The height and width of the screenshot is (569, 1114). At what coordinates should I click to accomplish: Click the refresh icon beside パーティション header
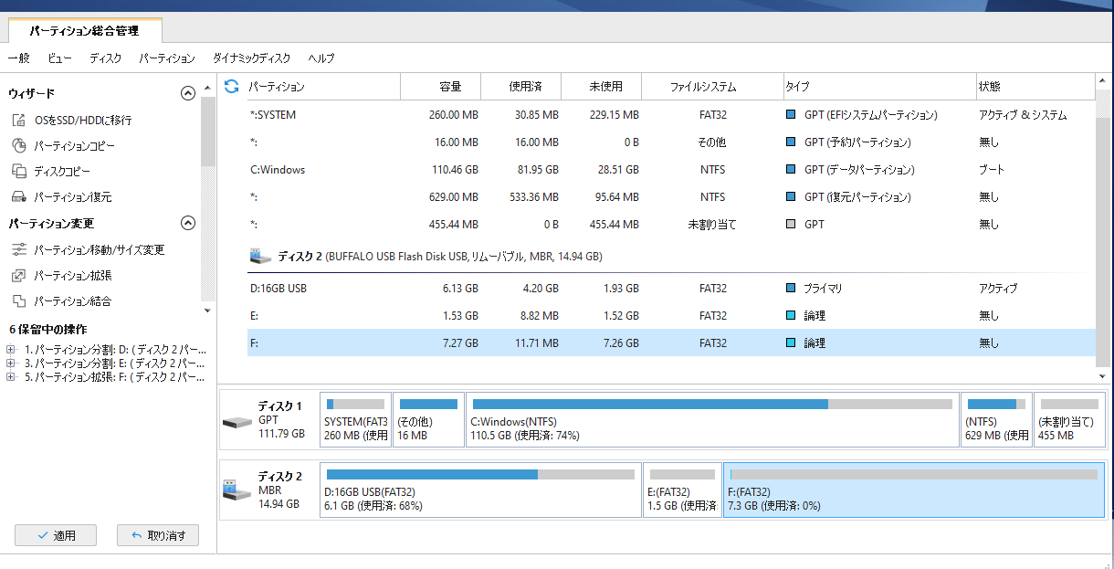tap(232, 86)
